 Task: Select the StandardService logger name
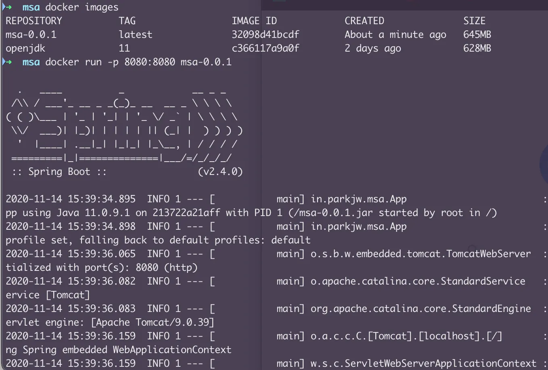418,281
